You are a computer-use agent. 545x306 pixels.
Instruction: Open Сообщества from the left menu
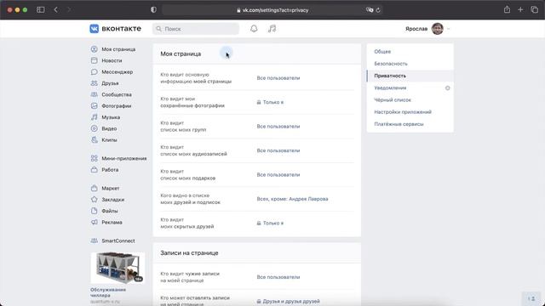point(117,94)
